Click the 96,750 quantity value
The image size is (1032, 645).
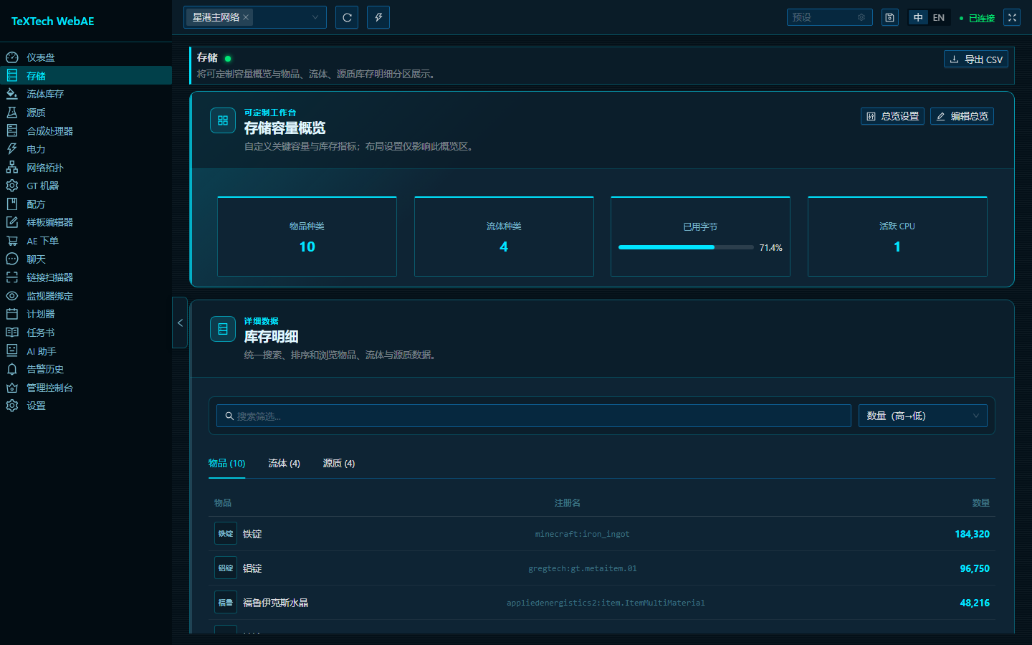tap(975, 568)
